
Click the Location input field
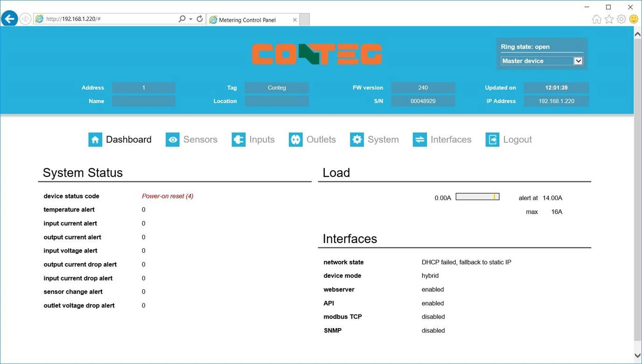tap(277, 101)
